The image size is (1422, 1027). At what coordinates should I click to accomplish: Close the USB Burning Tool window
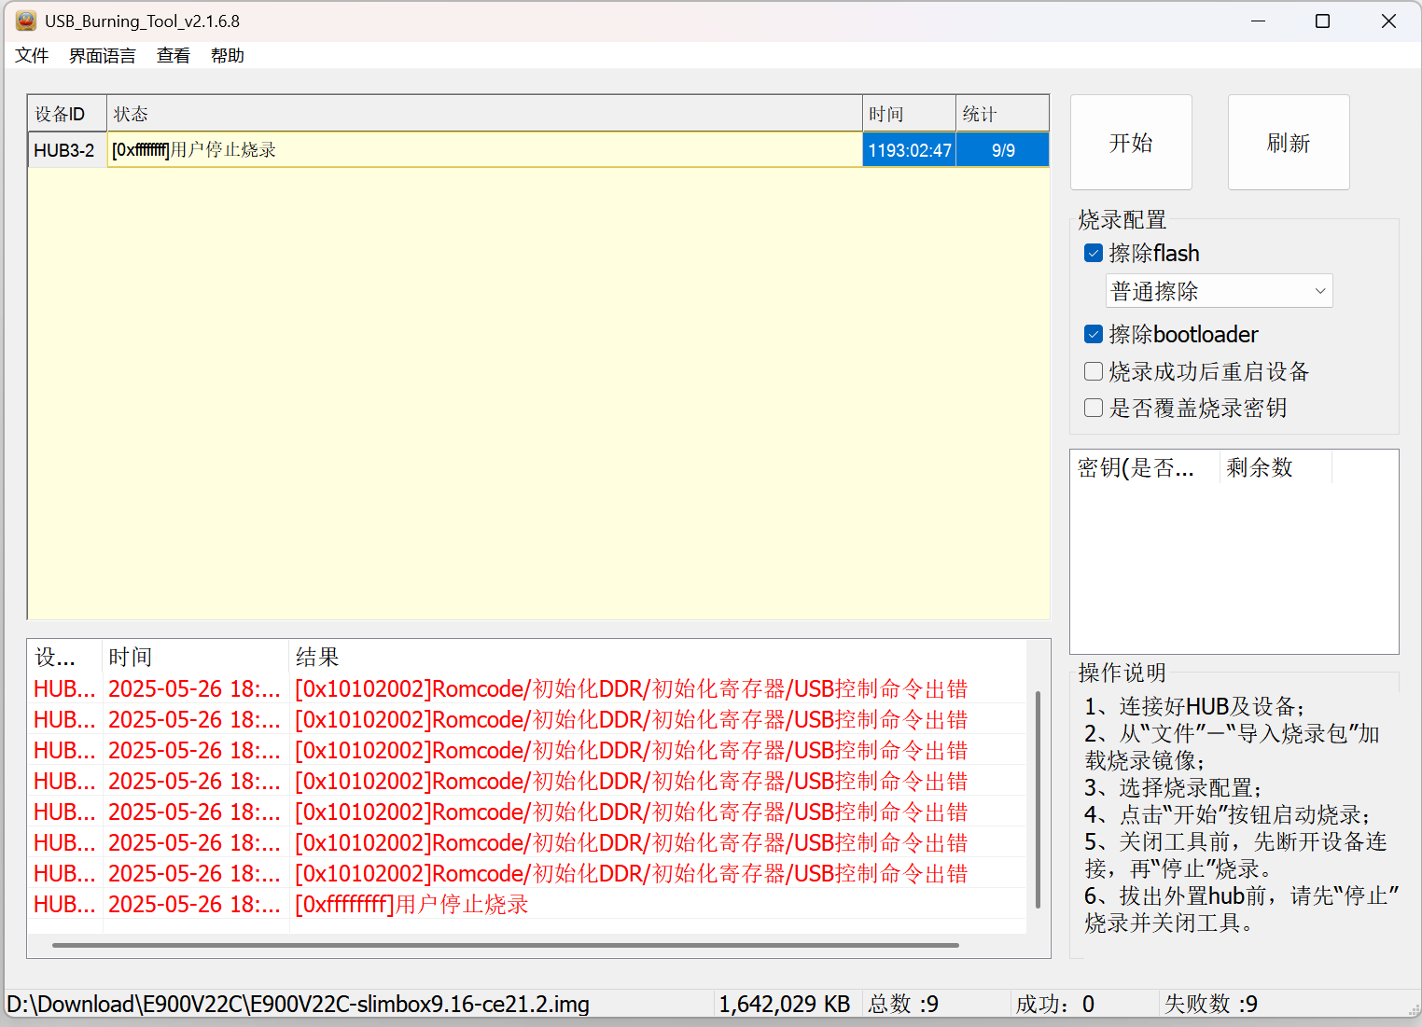pyautogui.click(x=1388, y=21)
